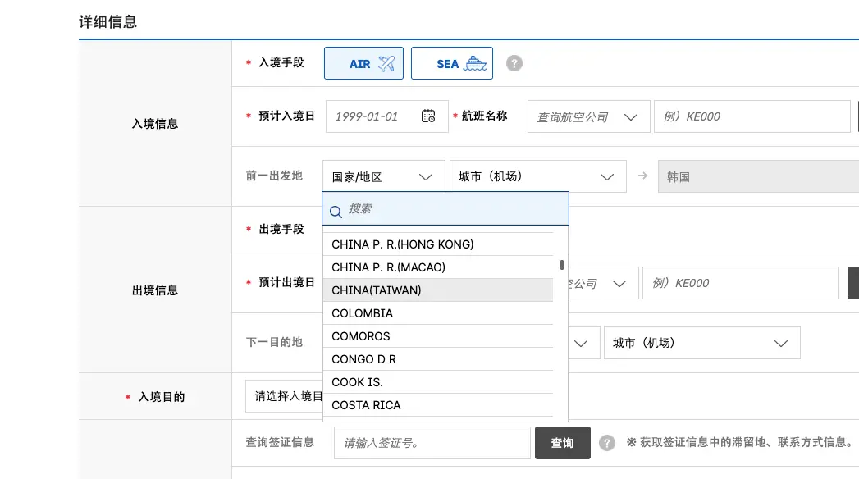Click the 请输入签证号 visa number field
This screenshot has height=479, width=859.
[x=431, y=442]
